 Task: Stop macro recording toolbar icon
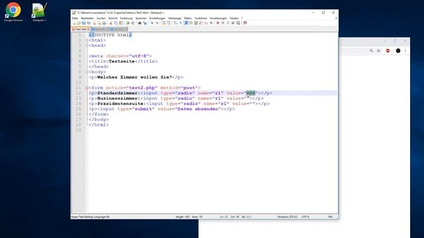(x=223, y=23)
